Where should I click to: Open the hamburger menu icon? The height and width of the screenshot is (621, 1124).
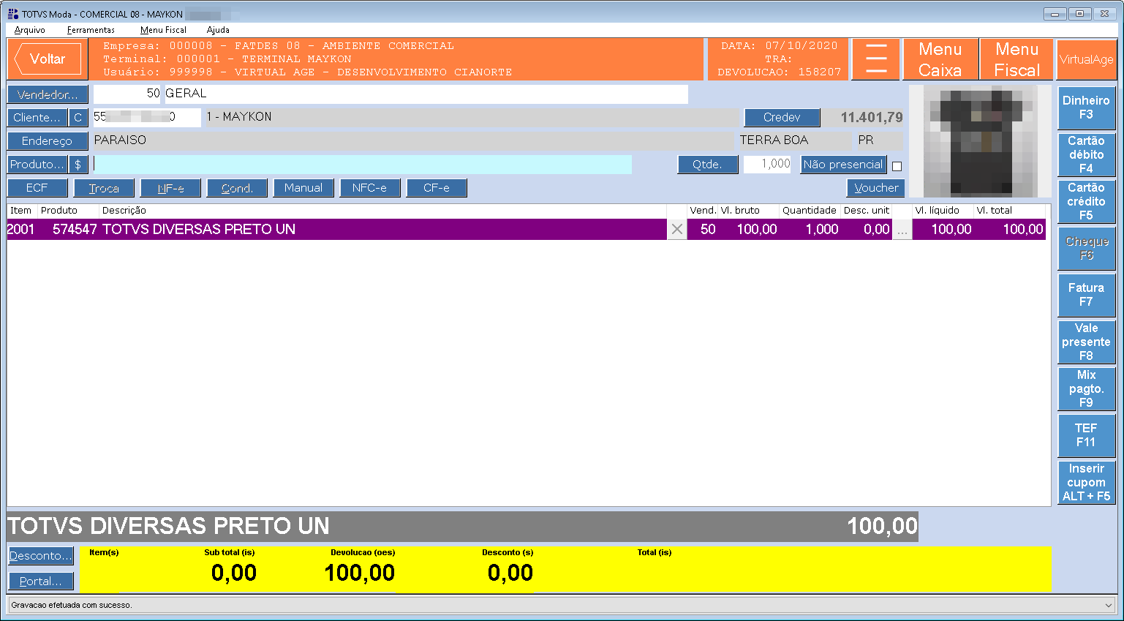pyautogui.click(x=876, y=59)
